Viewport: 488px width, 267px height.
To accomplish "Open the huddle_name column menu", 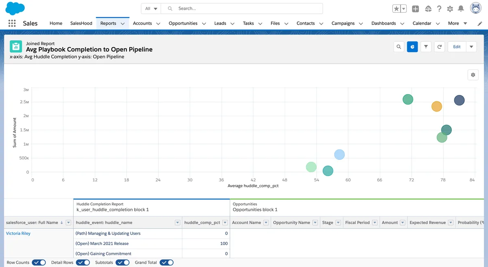I will coord(177,222).
